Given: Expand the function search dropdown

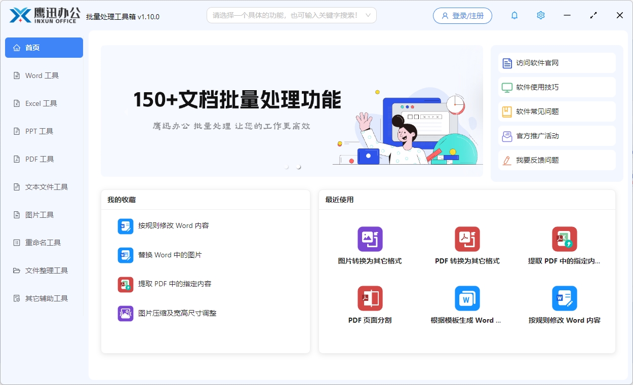Looking at the screenshot, I should 369,15.
